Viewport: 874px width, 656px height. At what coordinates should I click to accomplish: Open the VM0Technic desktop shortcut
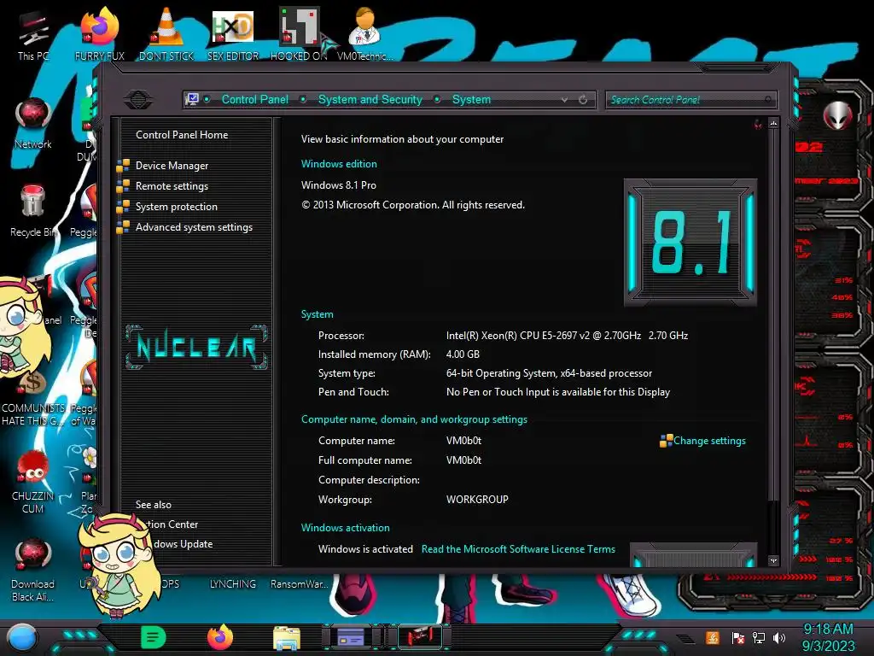click(364, 34)
